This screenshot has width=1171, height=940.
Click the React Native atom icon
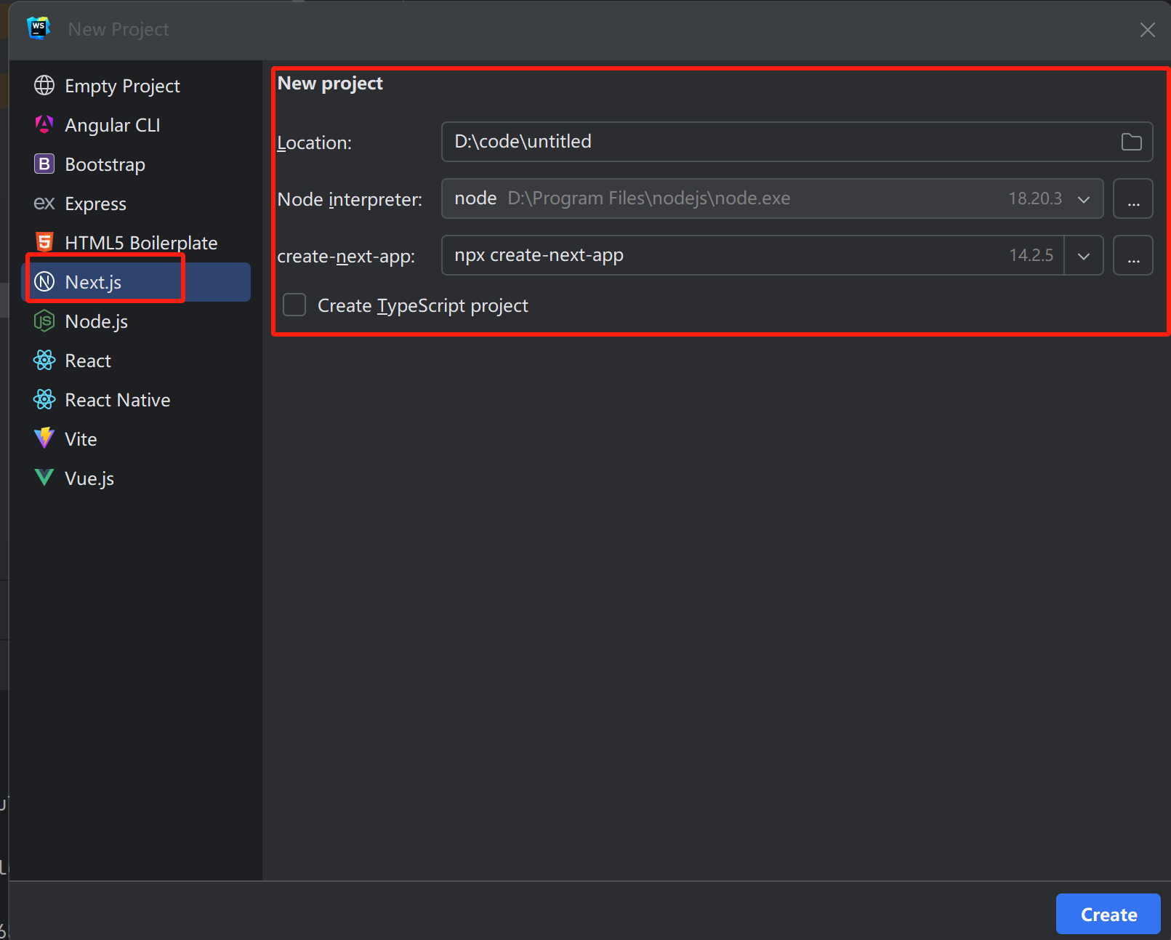pos(44,399)
